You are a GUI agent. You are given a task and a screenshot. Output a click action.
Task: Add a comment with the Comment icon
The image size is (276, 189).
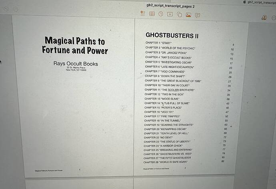pyautogui.click(x=198, y=15)
